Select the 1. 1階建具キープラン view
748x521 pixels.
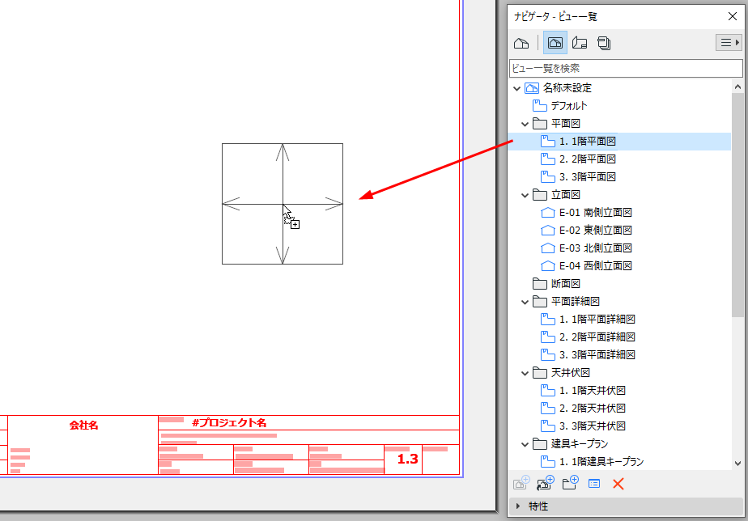click(x=598, y=461)
